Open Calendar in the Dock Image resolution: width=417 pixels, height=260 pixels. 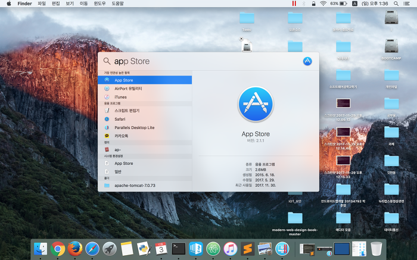[161, 249]
